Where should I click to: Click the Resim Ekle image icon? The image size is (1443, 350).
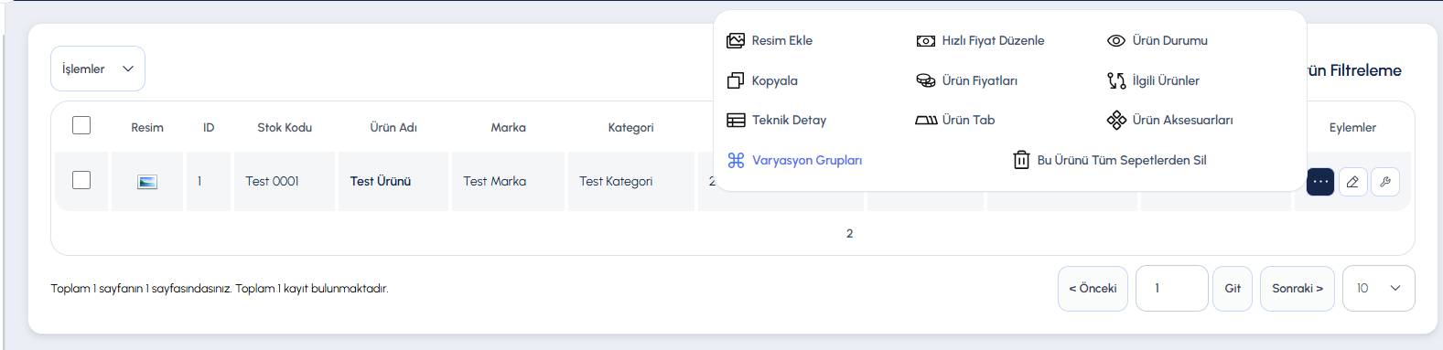[x=736, y=40]
